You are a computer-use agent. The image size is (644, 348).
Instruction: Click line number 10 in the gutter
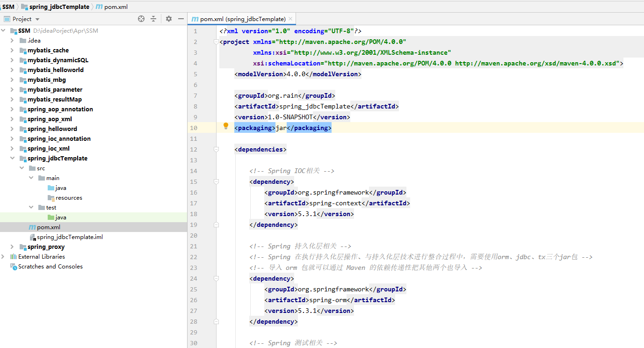coord(194,128)
